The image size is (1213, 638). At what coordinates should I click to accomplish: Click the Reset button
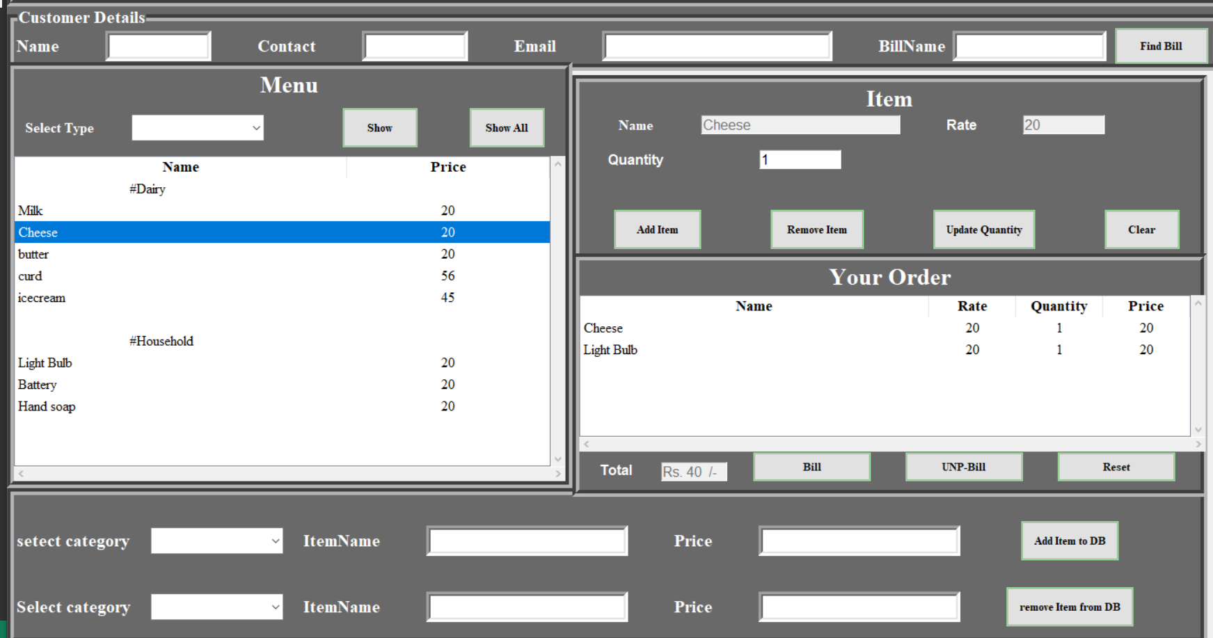tap(1115, 467)
